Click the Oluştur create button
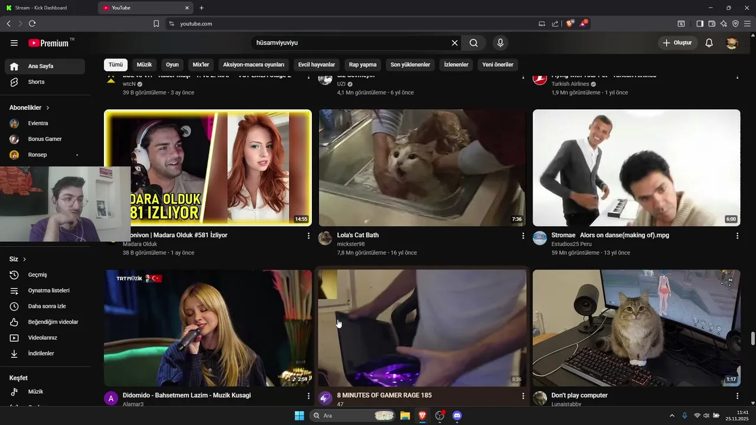 point(677,43)
